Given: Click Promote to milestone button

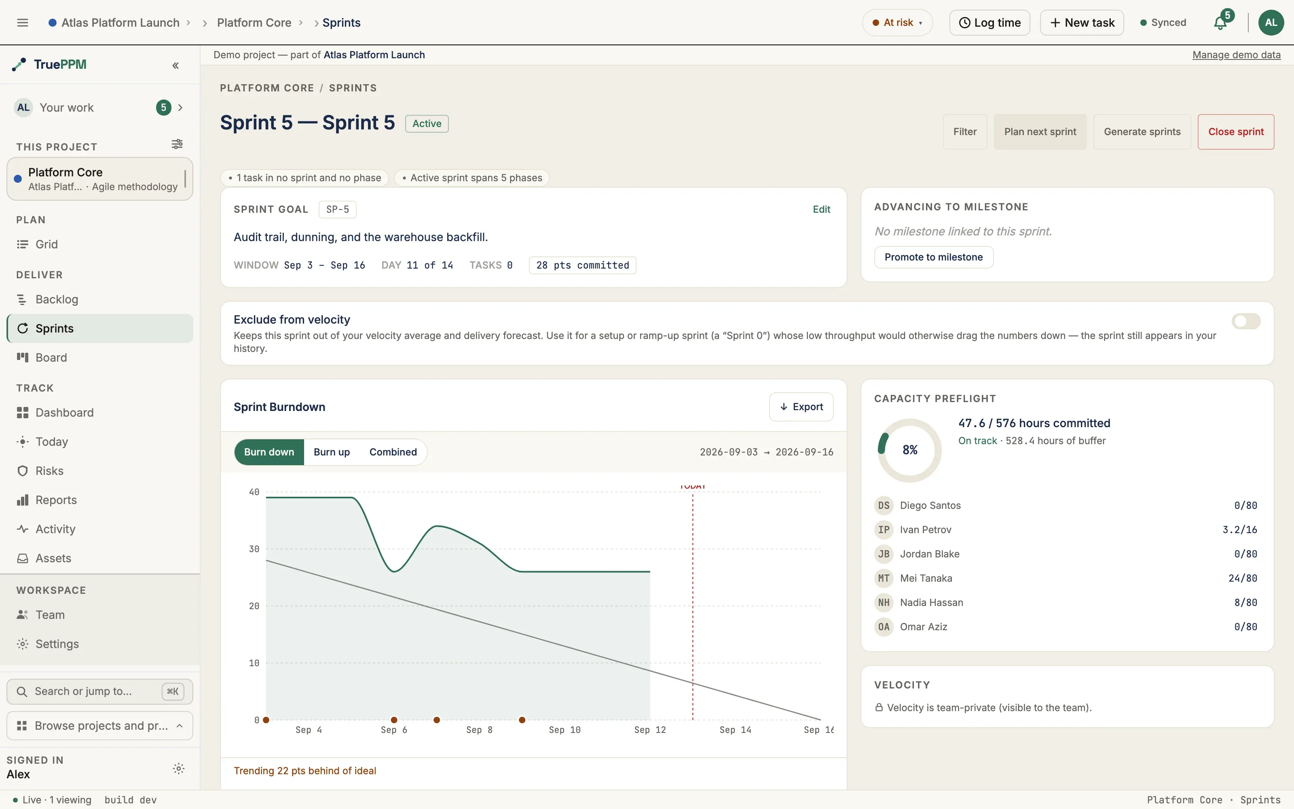Looking at the screenshot, I should (934, 257).
